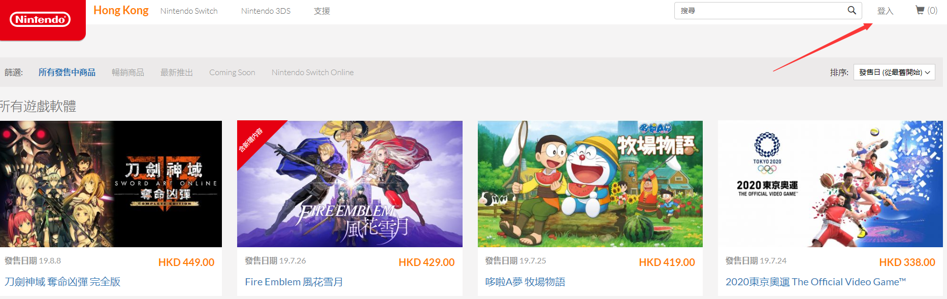Select the 所有發售中商品 filter tab
This screenshot has height=299, width=947.
[67, 72]
